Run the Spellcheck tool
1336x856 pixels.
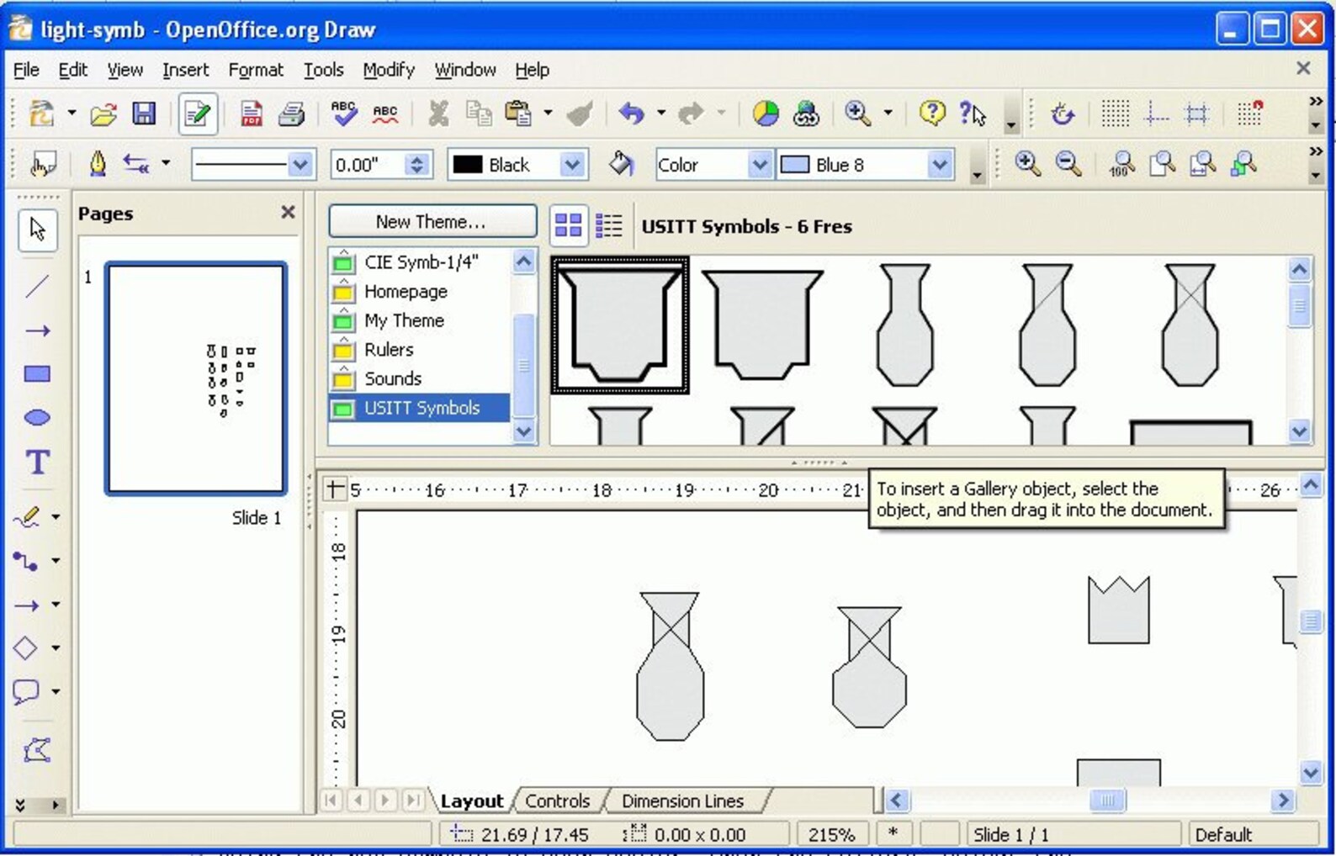coord(343,114)
